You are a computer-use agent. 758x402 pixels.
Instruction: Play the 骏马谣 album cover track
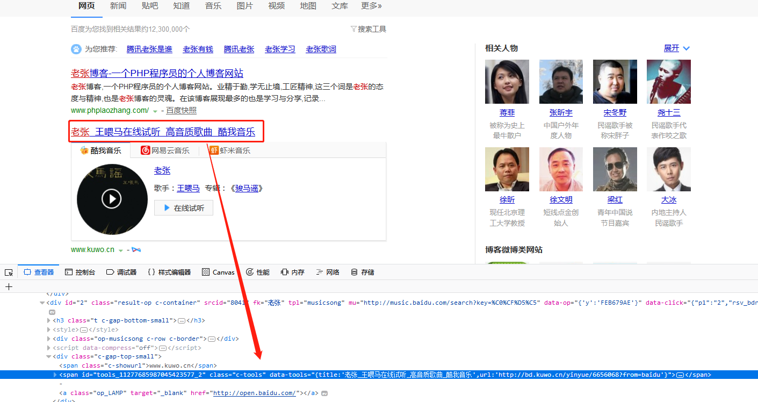point(112,199)
